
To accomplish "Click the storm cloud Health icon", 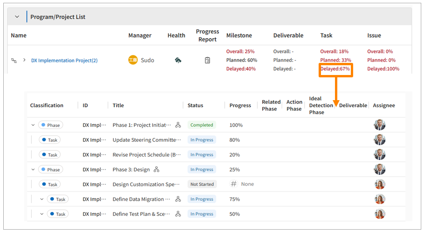I will 178,60.
